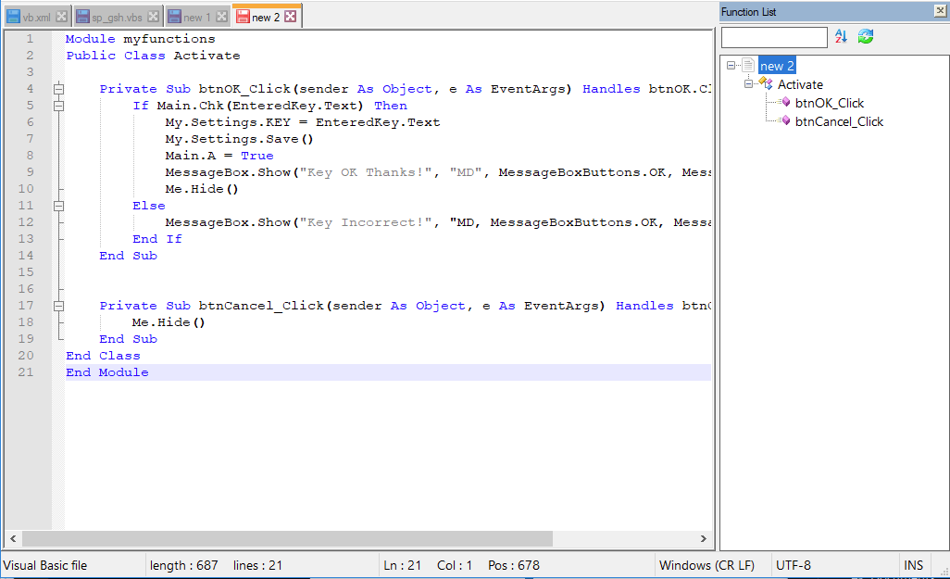Click 'My.Settings.Save()' on line 7
This screenshot has height=579, width=950.
coord(239,139)
